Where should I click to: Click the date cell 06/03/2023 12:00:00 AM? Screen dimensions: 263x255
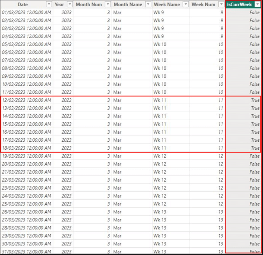[x=27, y=52]
